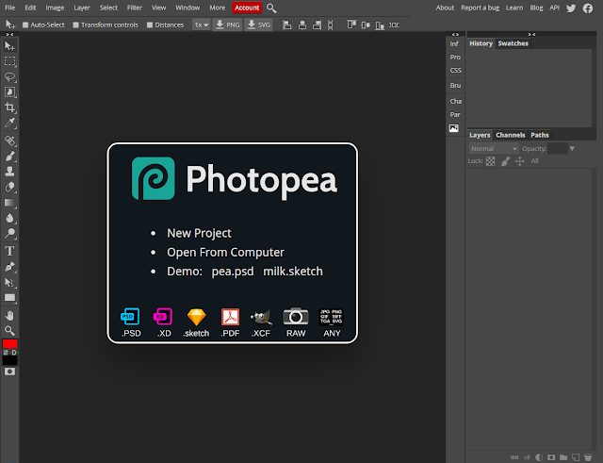Screen dimensions: 603x463
Task: Select the Crop tool
Action: [x=9, y=107]
